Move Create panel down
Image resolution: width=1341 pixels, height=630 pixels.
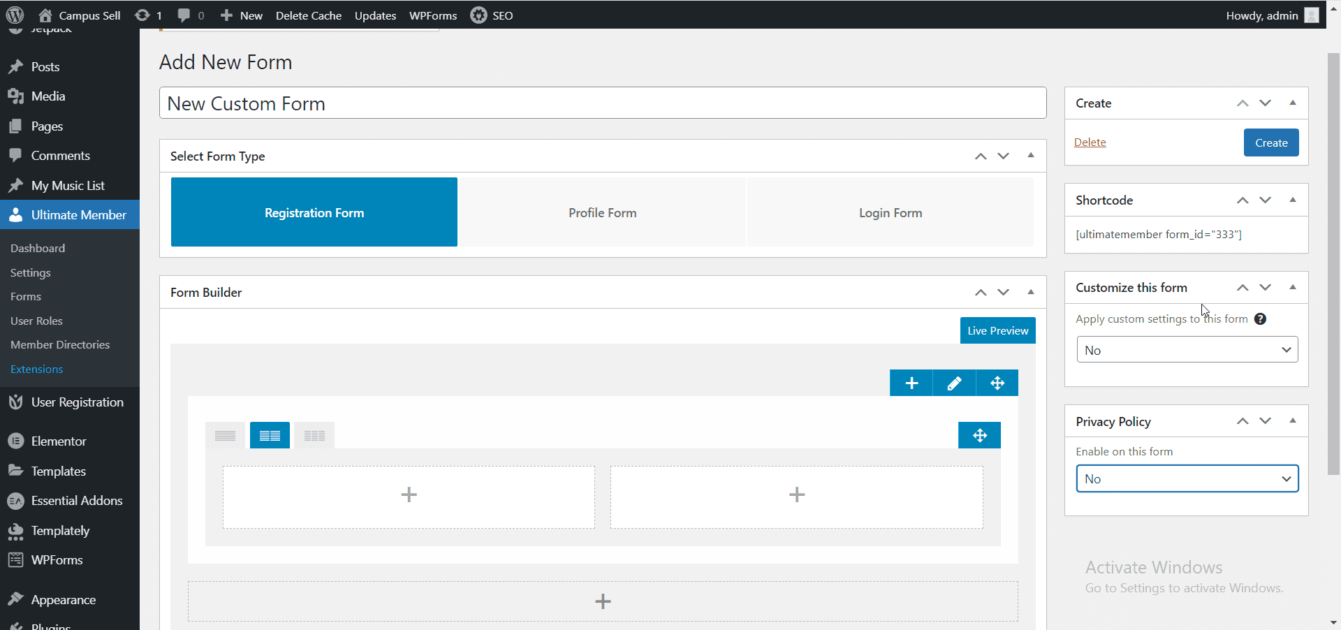pos(1265,103)
